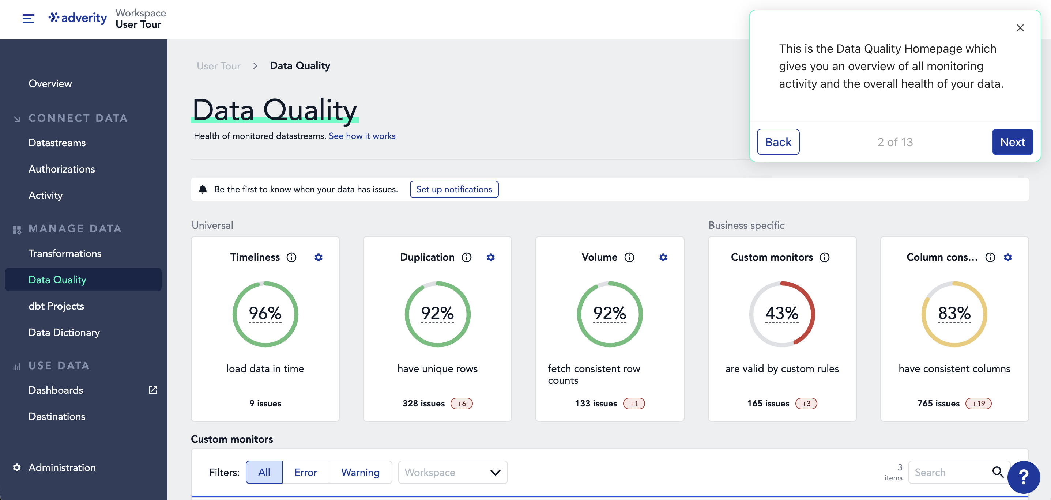Image resolution: width=1051 pixels, height=500 pixels.
Task: Click '9 issues' on Timeliness card
Action: (x=265, y=404)
